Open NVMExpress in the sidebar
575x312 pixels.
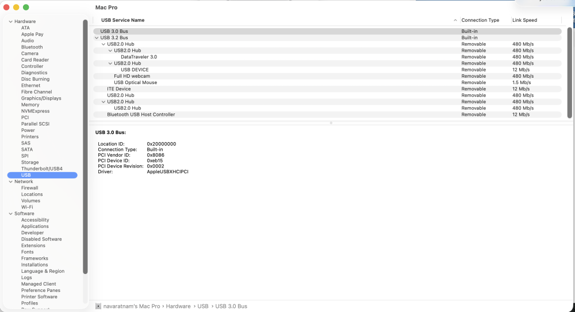tap(35, 111)
